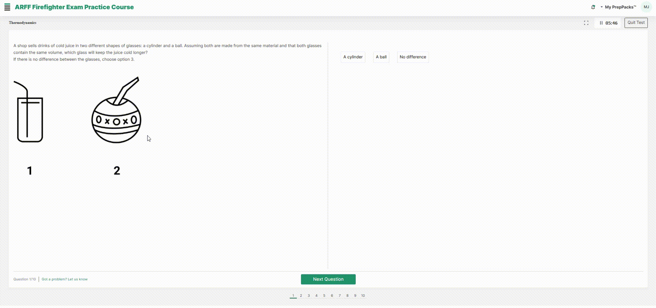Screen dimensions: 656x308
Task: Go to question 4 in pagination
Action: (x=316, y=296)
